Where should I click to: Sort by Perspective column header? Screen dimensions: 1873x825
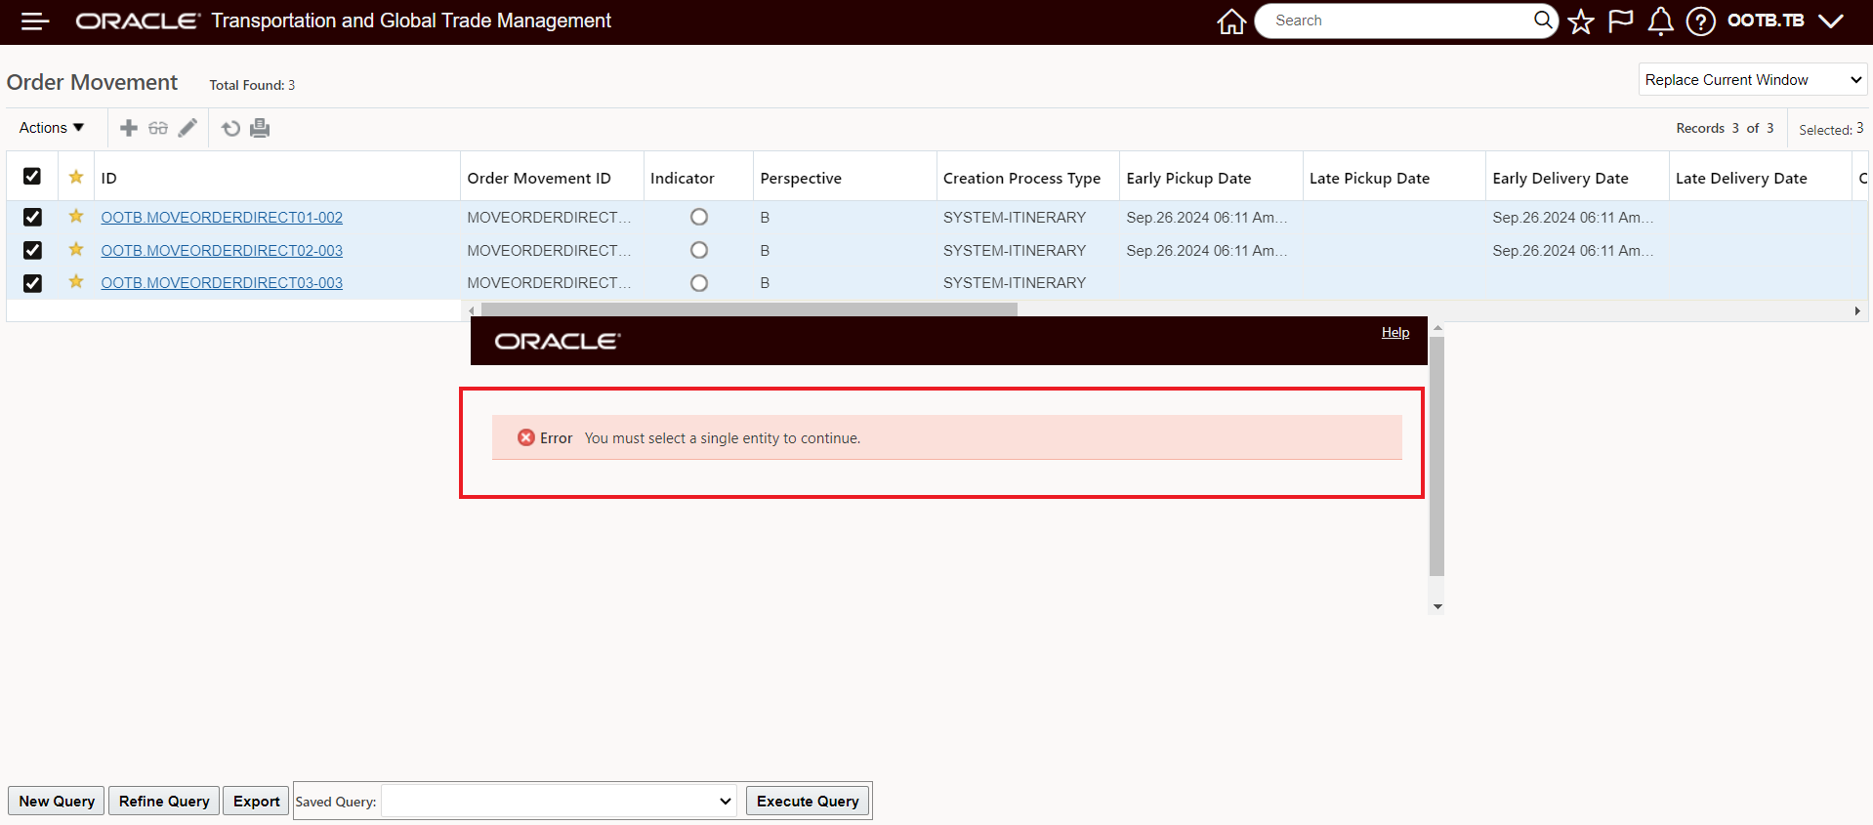(x=801, y=178)
